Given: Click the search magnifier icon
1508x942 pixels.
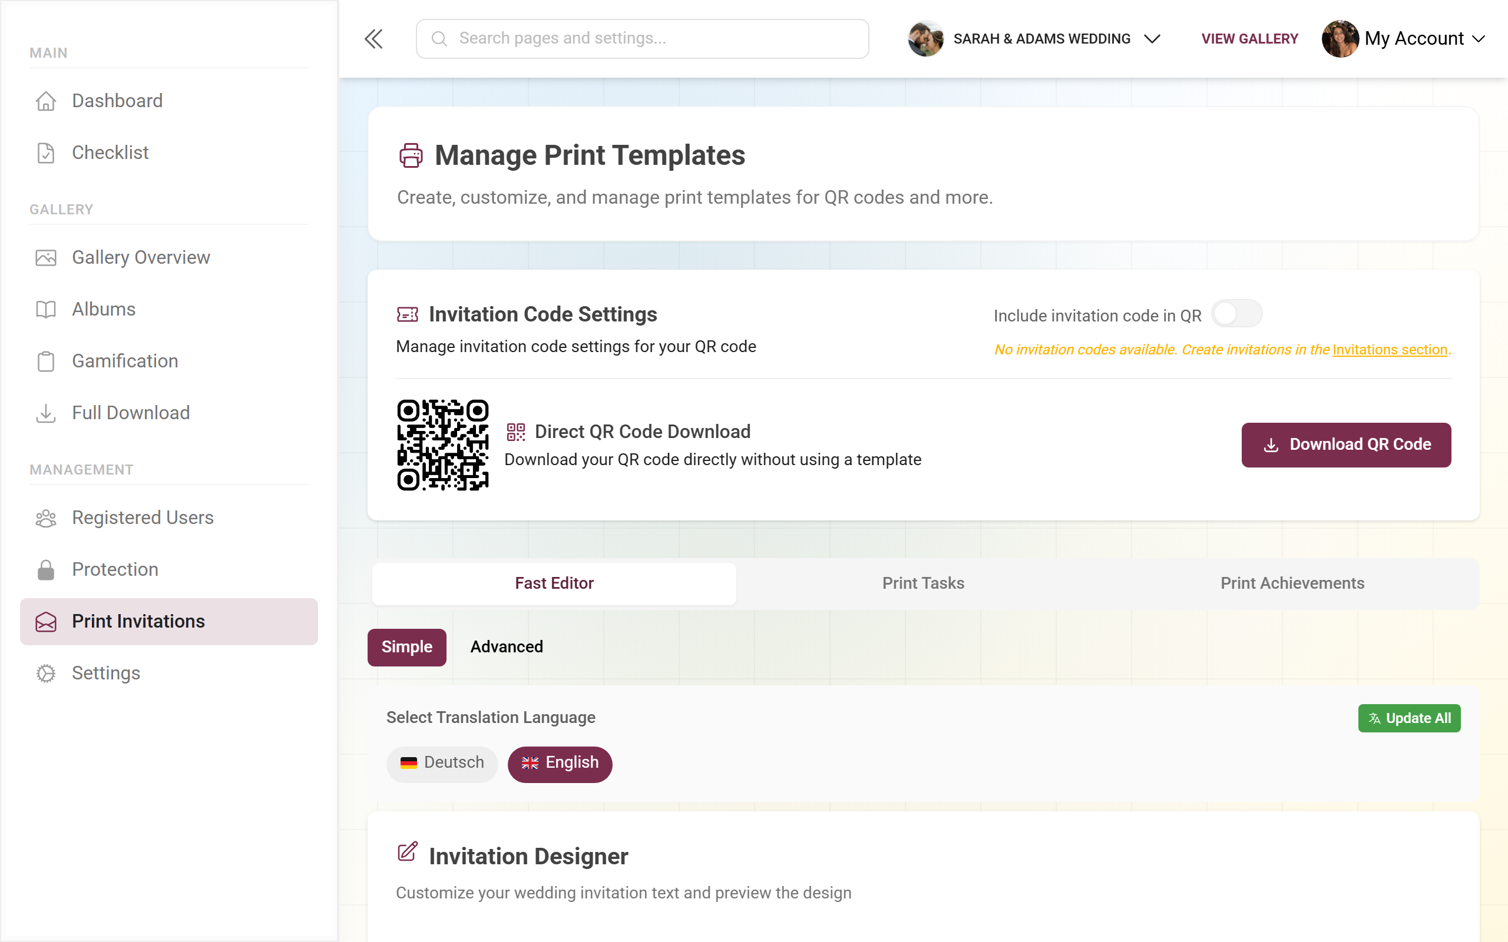Looking at the screenshot, I should coord(439,39).
